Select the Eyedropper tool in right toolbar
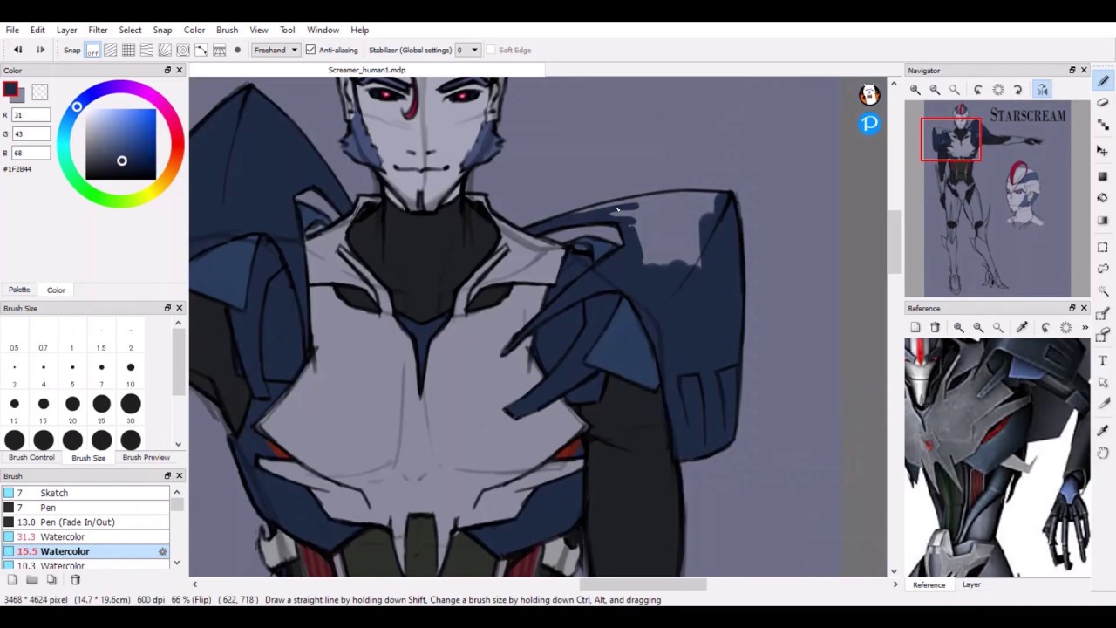The height and width of the screenshot is (628, 1116). coord(1103,430)
